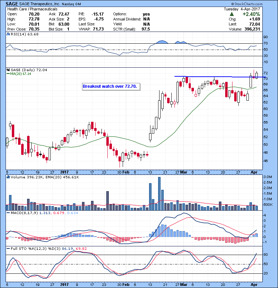Click the 90 level on the RSI scale

266,37
